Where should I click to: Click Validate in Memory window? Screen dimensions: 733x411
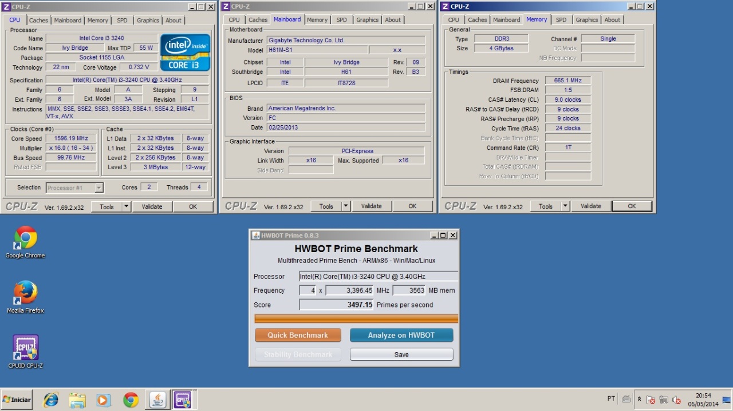tap(590, 206)
